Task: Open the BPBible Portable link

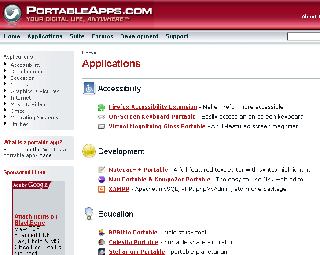Action: tap(133, 232)
